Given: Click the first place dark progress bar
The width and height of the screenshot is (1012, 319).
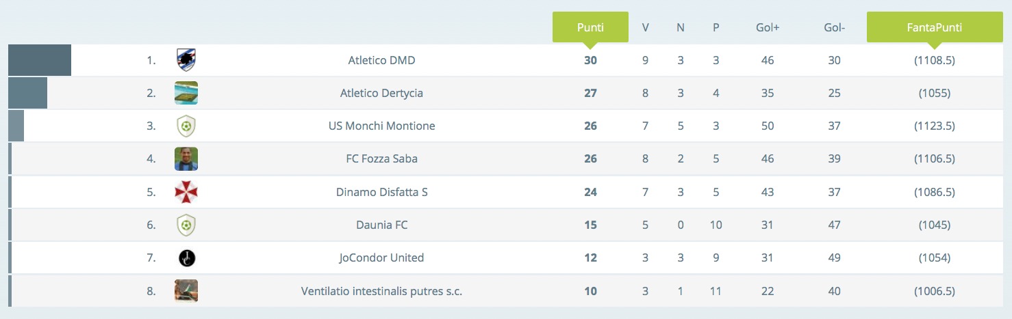Looking at the screenshot, I should [40, 60].
